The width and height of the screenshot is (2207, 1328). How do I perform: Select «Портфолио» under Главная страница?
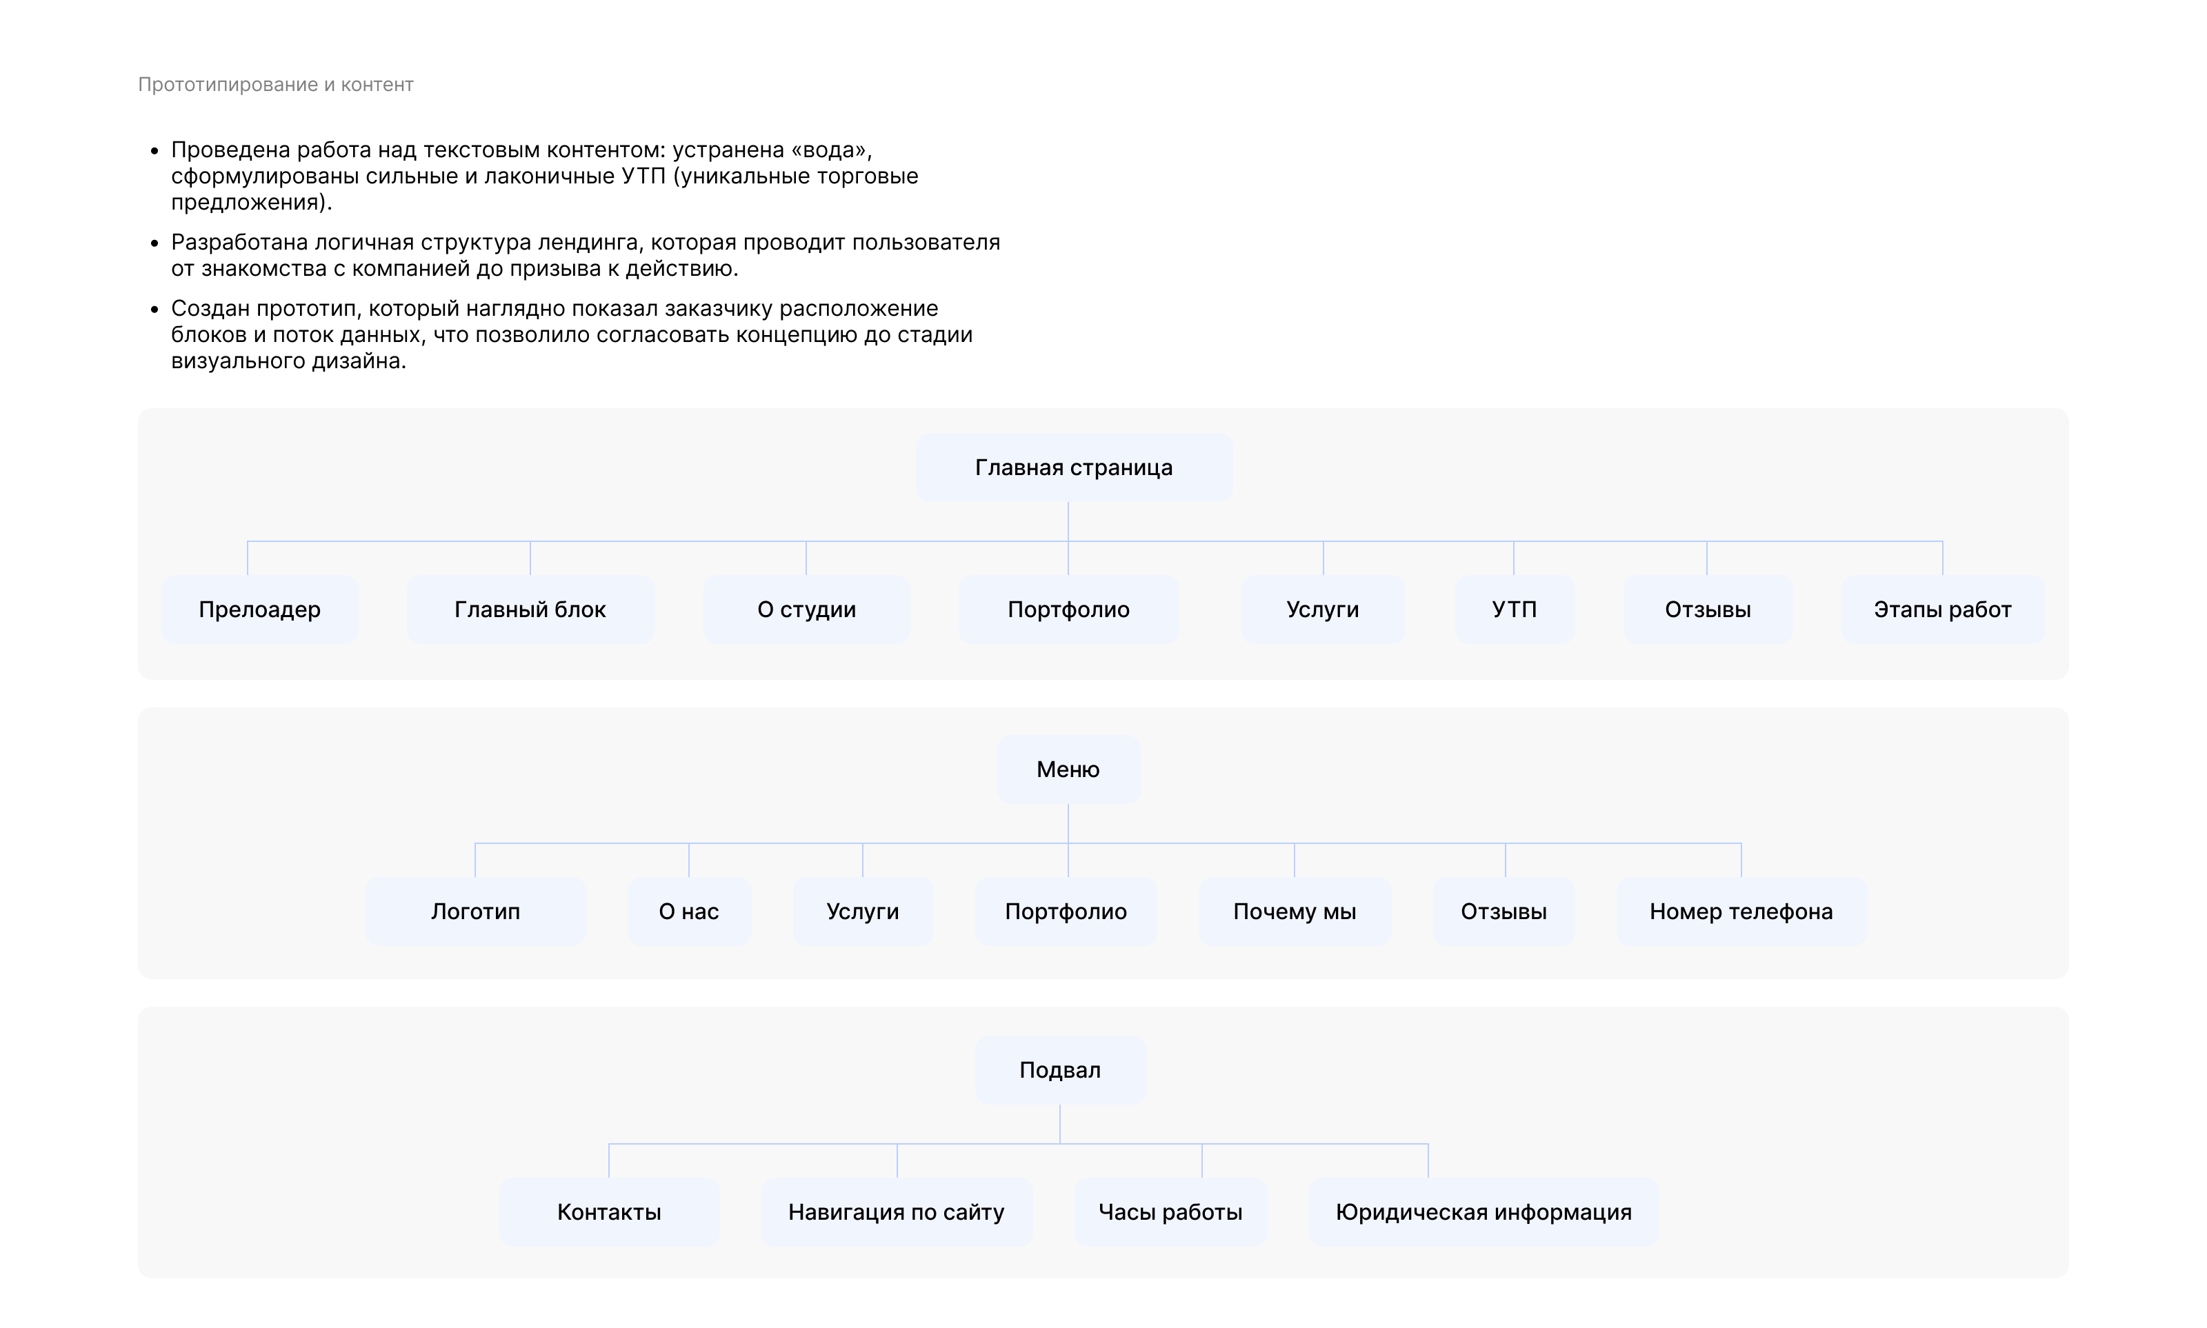[x=1068, y=610]
